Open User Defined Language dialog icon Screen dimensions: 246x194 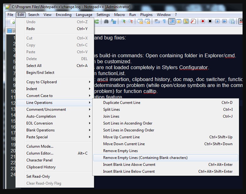pyautogui.click(x=179, y=21)
